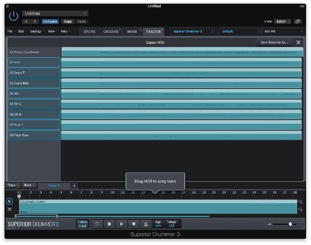
Task: Open the View Editor dropdown
Action: pos(283,21)
